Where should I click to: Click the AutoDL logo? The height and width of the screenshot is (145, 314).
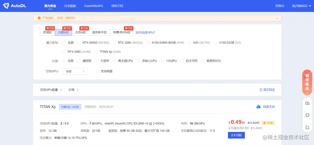click(x=15, y=6)
